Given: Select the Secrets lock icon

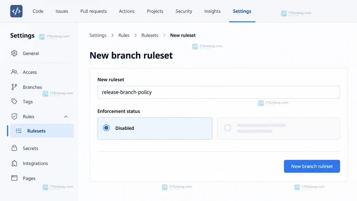Looking at the screenshot, I should (x=14, y=148).
